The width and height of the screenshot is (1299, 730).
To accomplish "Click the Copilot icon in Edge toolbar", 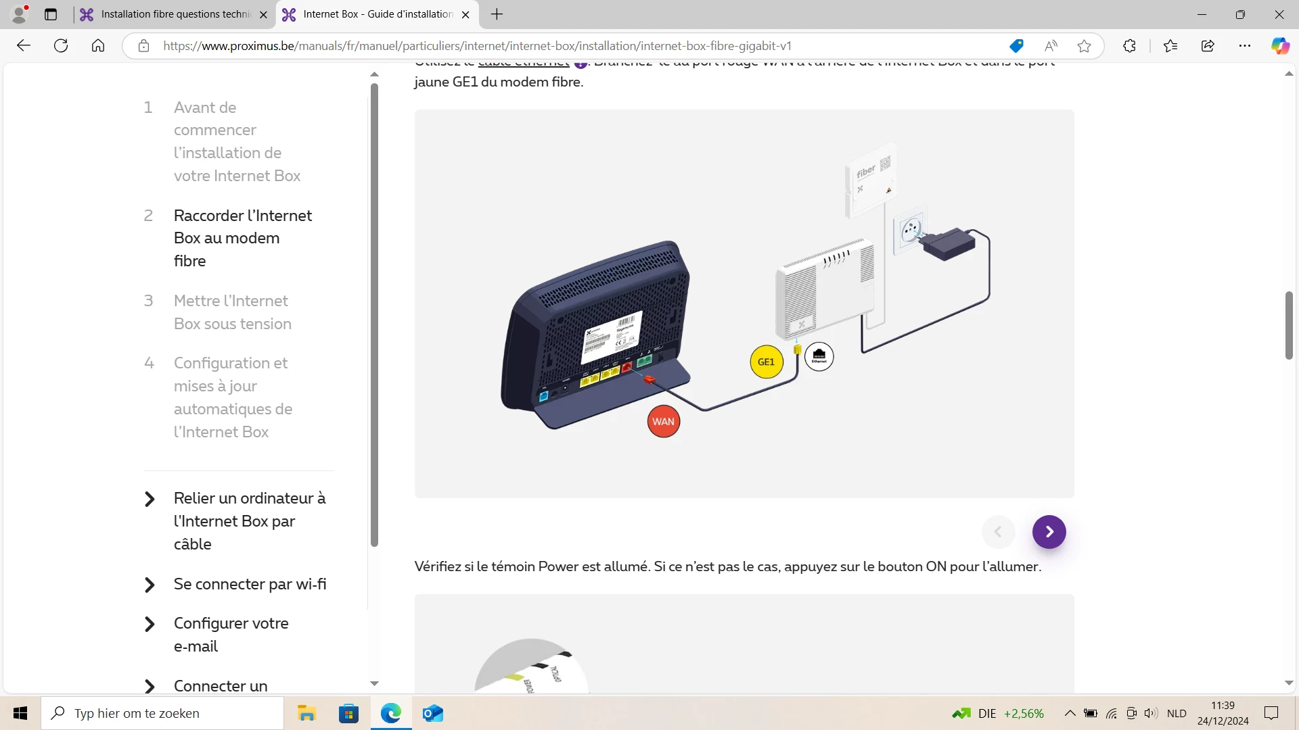I will click(x=1279, y=46).
